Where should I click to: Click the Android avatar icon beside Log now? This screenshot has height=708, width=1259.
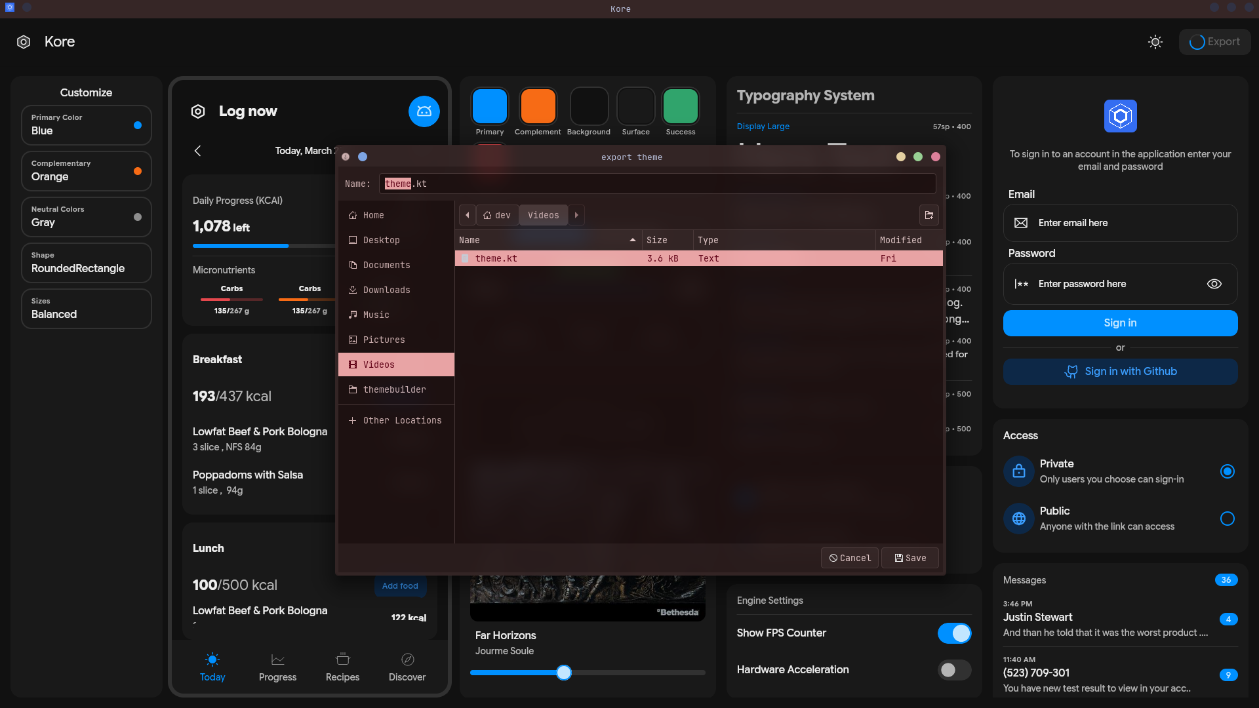pyautogui.click(x=424, y=111)
